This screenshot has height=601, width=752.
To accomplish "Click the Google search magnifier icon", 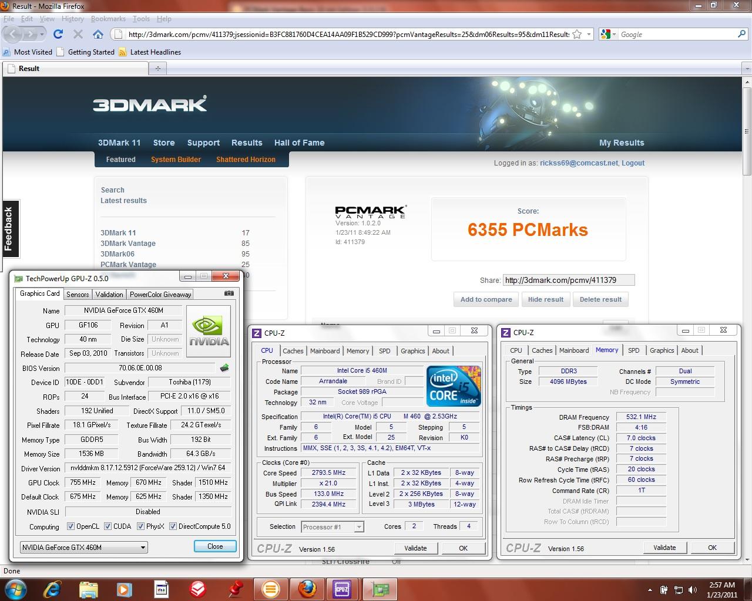I will (x=742, y=34).
